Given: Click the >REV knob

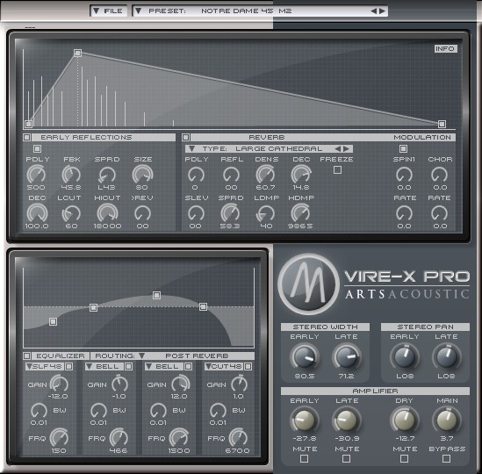Looking at the screenshot, I should tap(142, 213).
